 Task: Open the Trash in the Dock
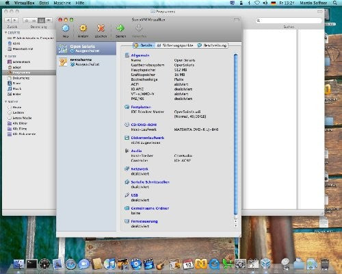click(x=325, y=264)
